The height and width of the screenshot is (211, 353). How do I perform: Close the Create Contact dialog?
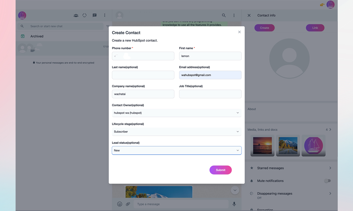(x=239, y=32)
